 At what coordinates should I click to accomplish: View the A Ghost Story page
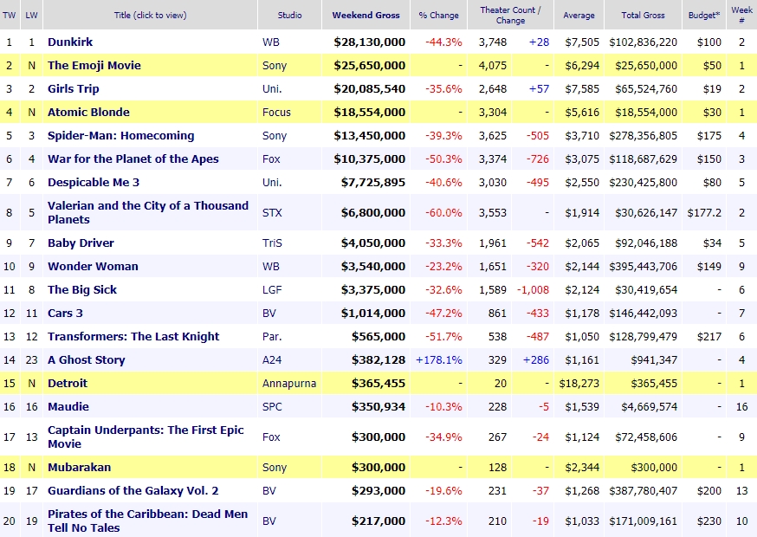pos(86,359)
